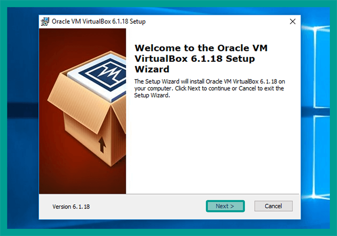The image size is (337, 236).
Task: Cancel the VirtualBox setup wizard
Action: 274,206
